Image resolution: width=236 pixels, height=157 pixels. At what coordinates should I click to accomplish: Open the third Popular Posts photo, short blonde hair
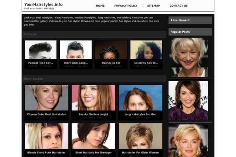(x=188, y=141)
